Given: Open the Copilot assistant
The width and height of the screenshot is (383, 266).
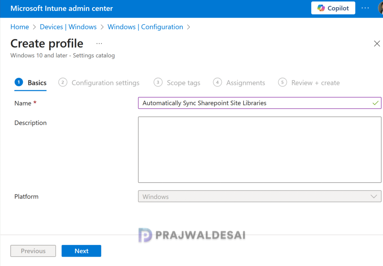Looking at the screenshot, I should tap(333, 8).
